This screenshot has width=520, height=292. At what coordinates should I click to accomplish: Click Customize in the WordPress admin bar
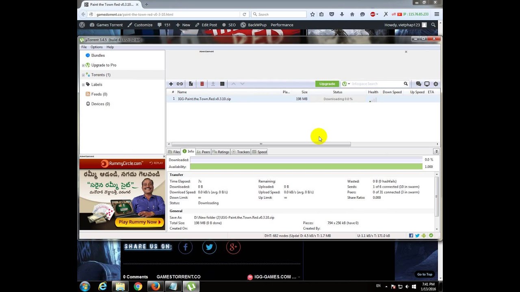tap(140, 25)
